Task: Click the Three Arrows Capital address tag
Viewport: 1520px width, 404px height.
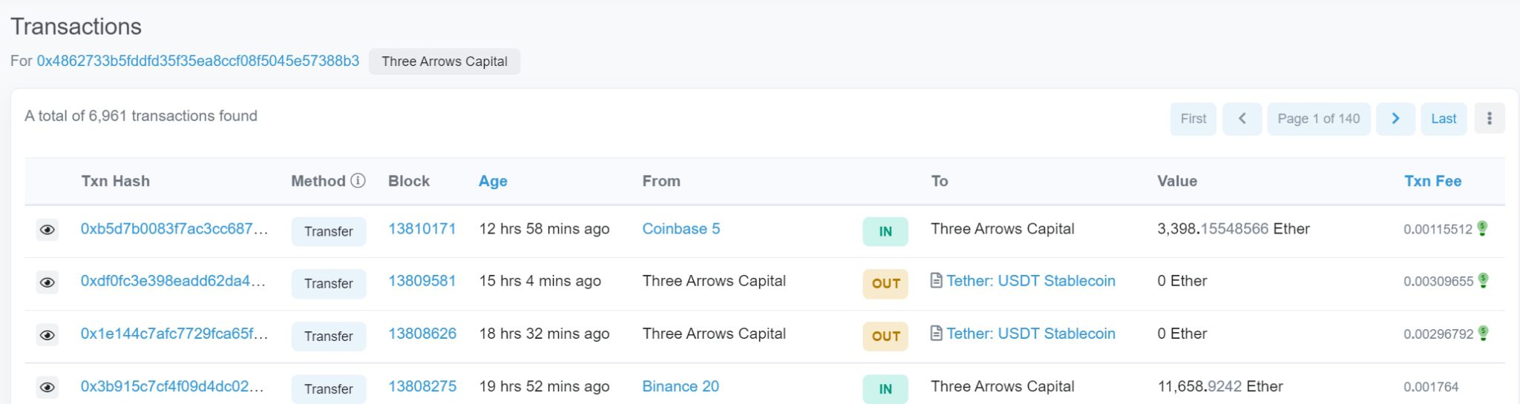Action: click(x=445, y=62)
